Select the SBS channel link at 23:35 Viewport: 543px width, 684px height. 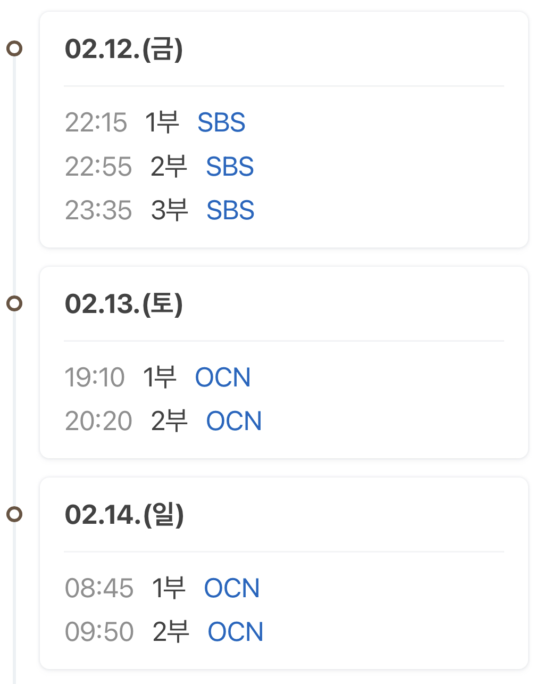(230, 211)
